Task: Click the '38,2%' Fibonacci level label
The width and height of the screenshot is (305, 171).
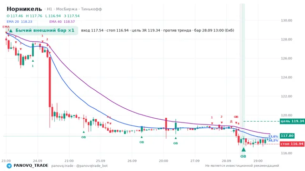Action: [273, 140]
